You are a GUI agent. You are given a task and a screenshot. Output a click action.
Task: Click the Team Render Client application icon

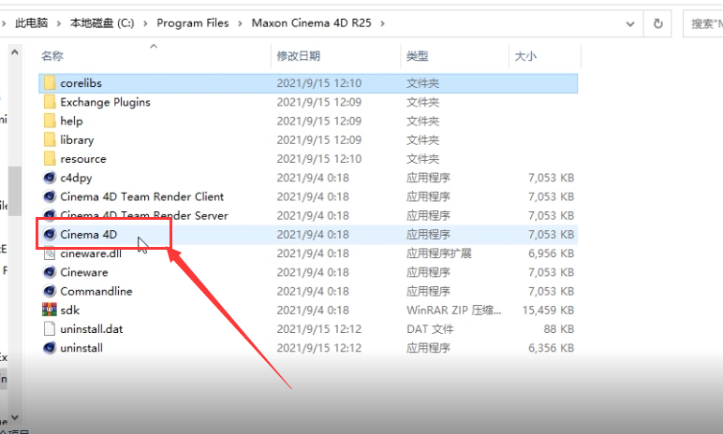click(50, 196)
